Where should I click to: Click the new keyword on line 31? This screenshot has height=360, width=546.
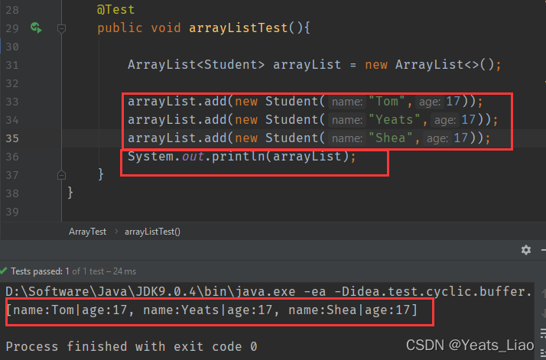pos(376,65)
